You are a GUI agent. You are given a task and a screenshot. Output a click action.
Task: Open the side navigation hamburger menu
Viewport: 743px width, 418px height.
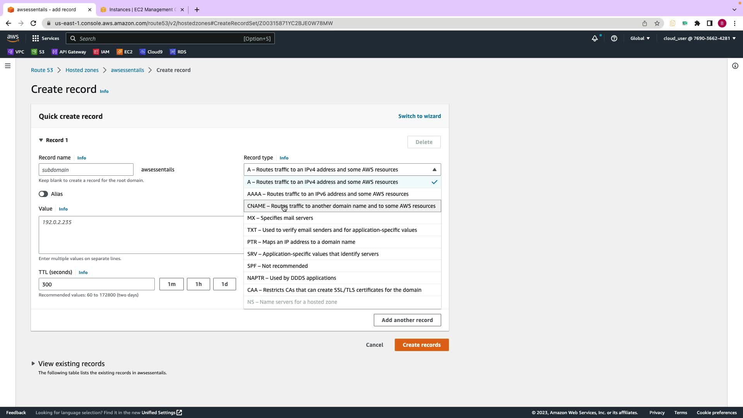pyautogui.click(x=7, y=66)
